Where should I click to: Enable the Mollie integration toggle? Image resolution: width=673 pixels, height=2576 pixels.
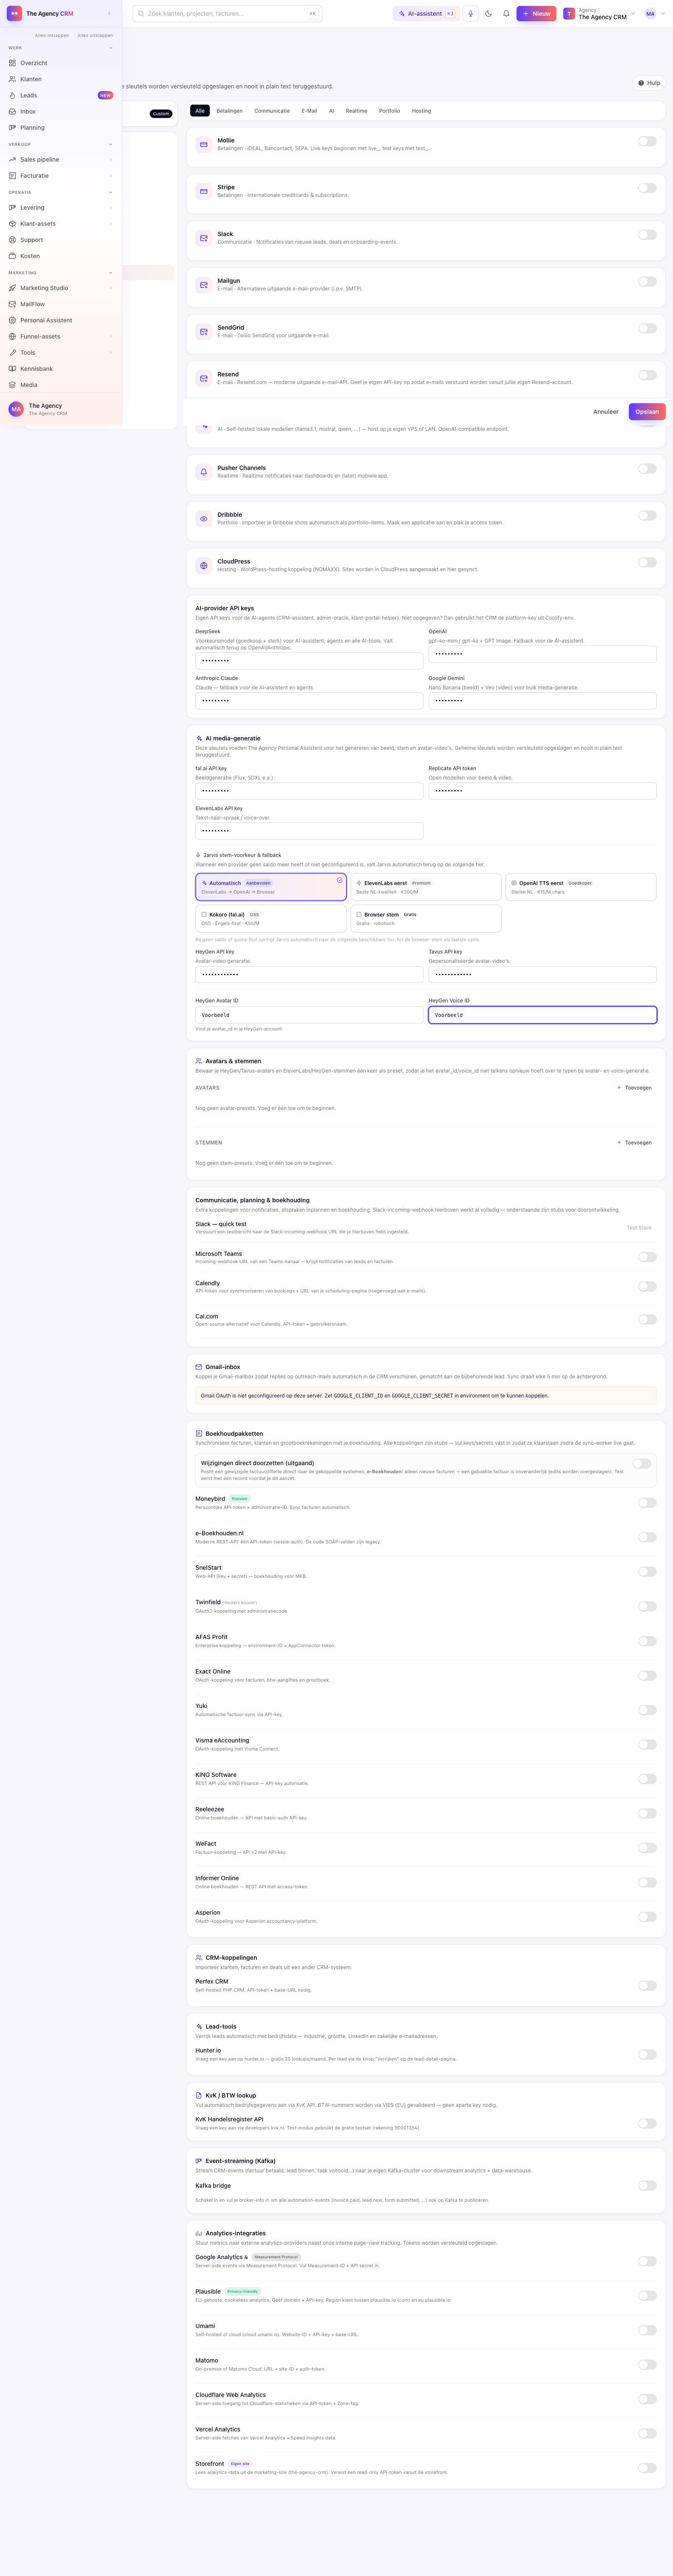point(647,141)
